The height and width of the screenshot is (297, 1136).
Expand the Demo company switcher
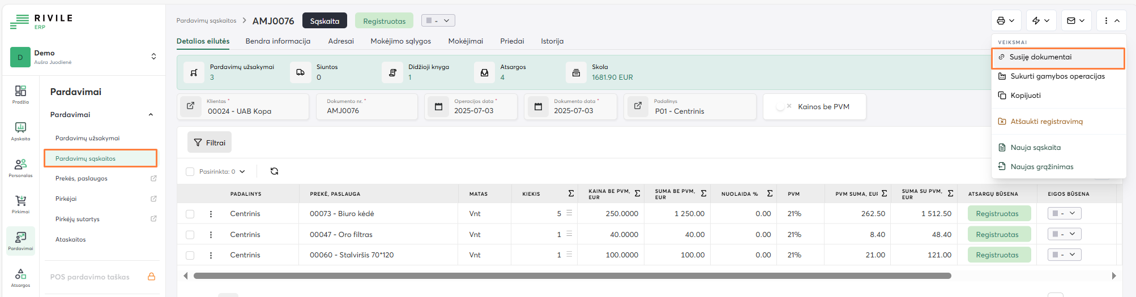click(153, 57)
